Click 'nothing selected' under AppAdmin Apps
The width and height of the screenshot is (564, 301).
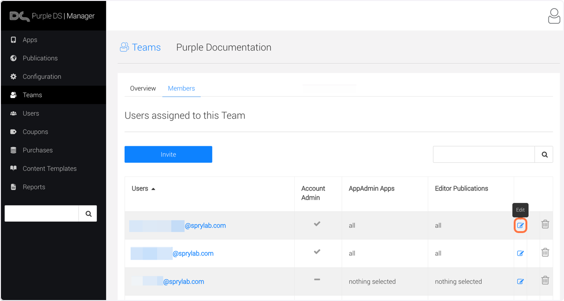click(372, 281)
